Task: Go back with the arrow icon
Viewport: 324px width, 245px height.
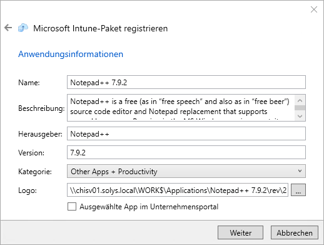Action: coord(8,28)
